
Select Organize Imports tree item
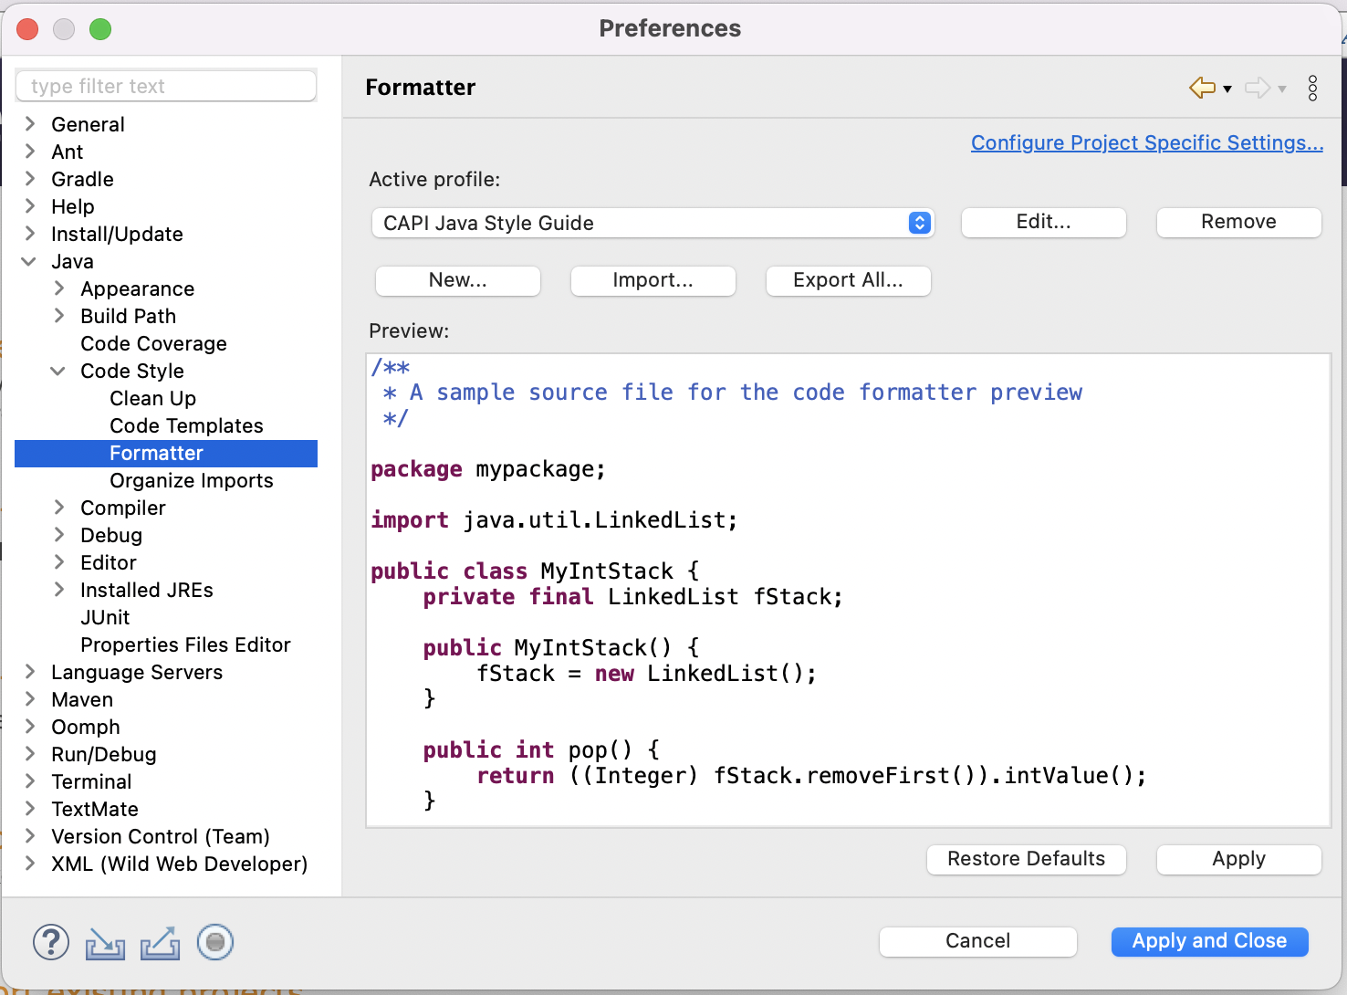click(191, 480)
